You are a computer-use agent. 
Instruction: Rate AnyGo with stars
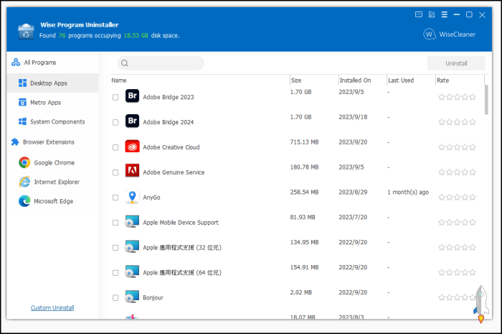coord(457,198)
